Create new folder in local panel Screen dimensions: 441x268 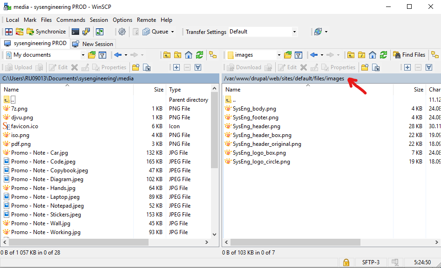pyautogui.click(x=136, y=67)
